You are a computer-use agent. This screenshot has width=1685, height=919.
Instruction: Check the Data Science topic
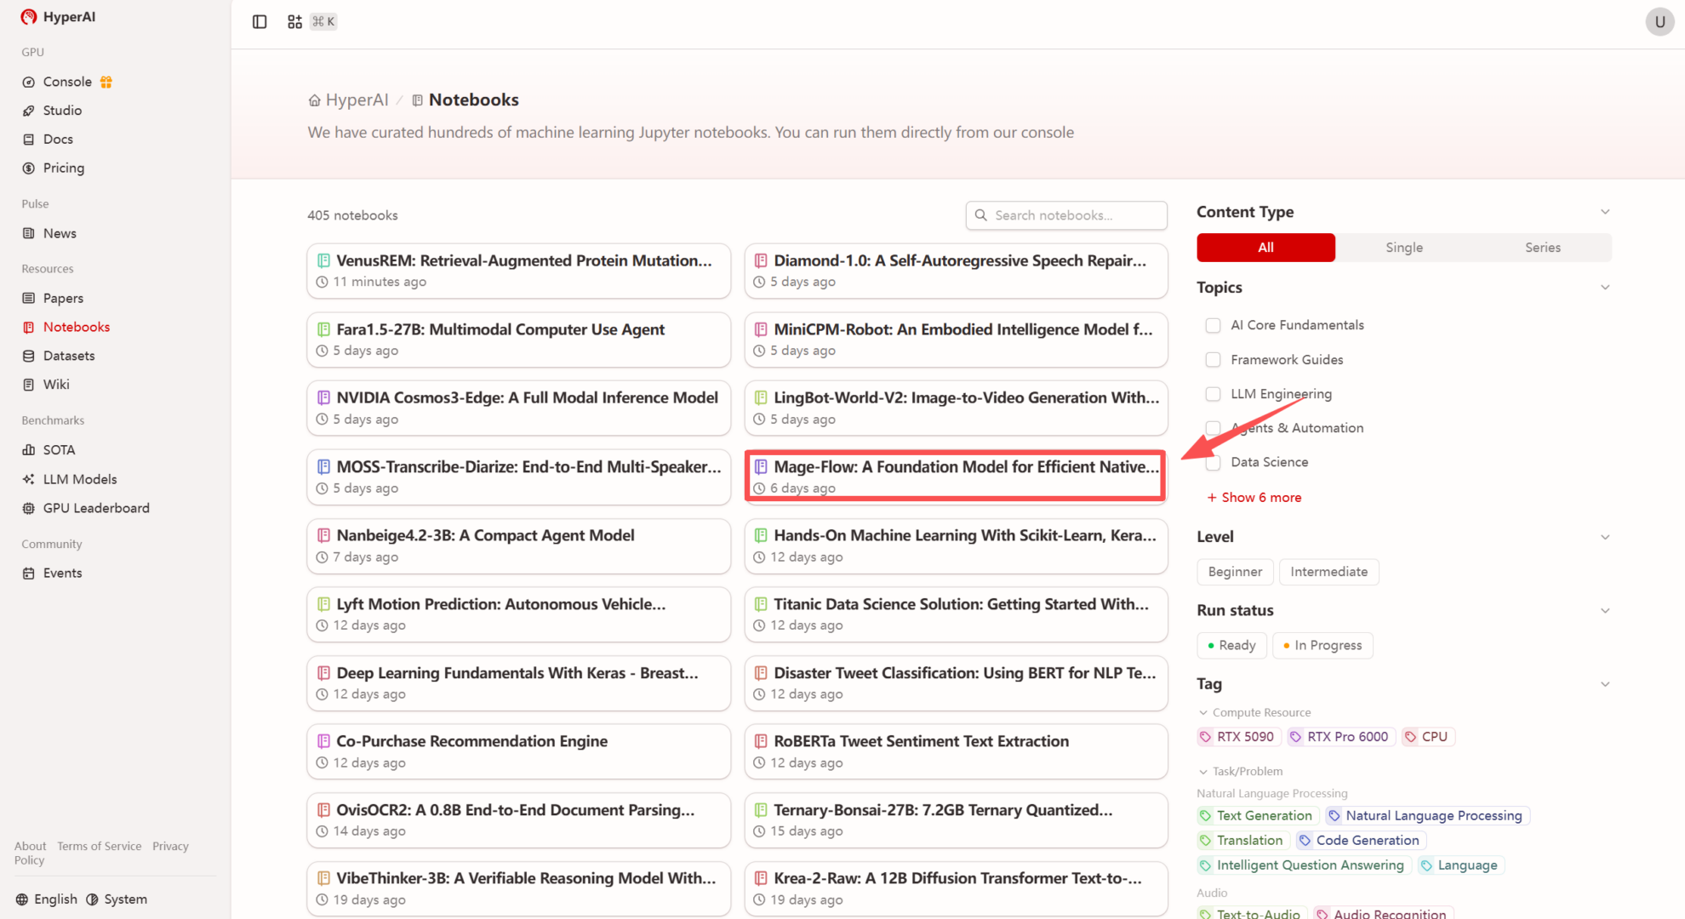(1213, 462)
